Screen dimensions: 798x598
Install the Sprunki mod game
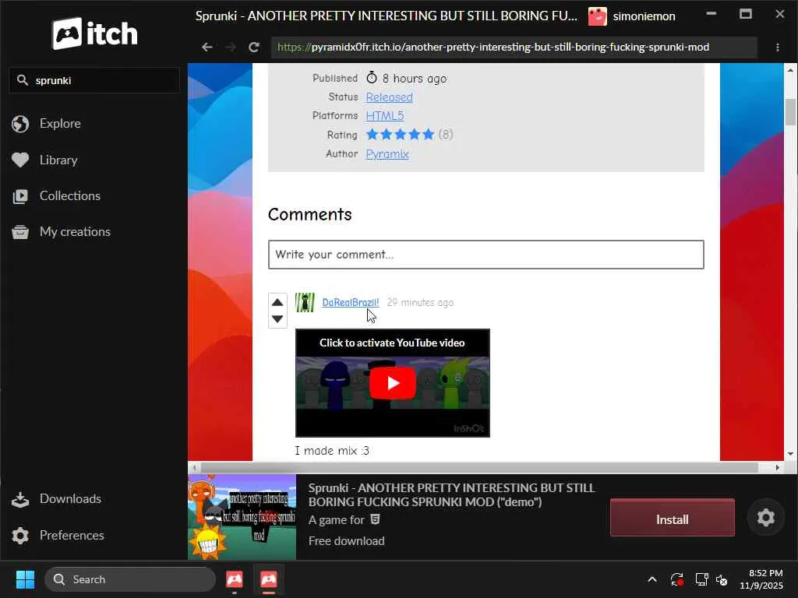tap(673, 518)
